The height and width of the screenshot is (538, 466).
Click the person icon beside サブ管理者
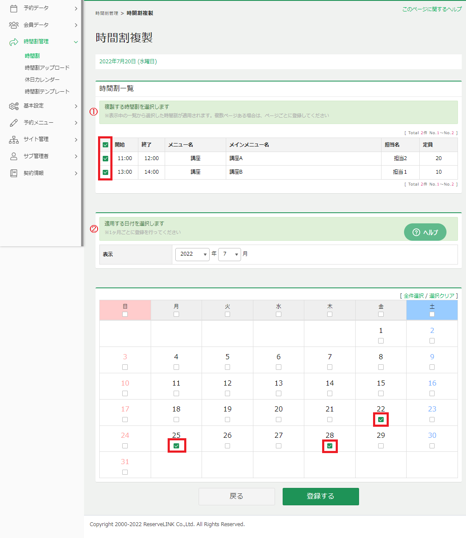pos(14,156)
